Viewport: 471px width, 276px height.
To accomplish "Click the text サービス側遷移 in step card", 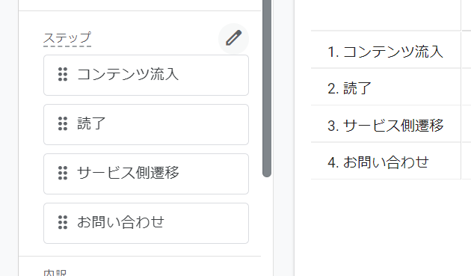I will (128, 173).
